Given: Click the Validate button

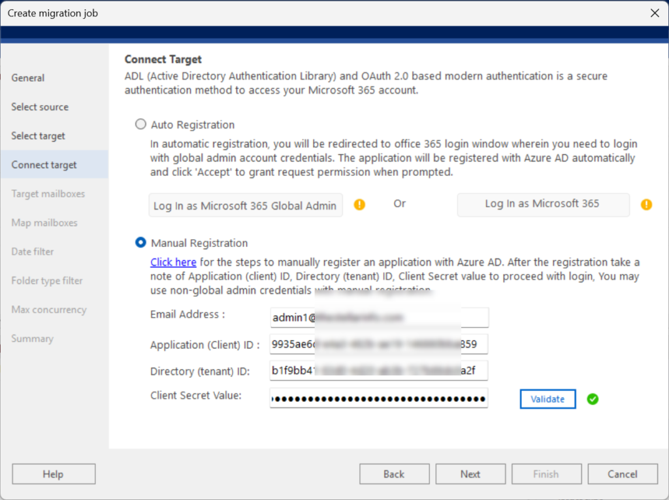Looking at the screenshot, I should tap(547, 399).
